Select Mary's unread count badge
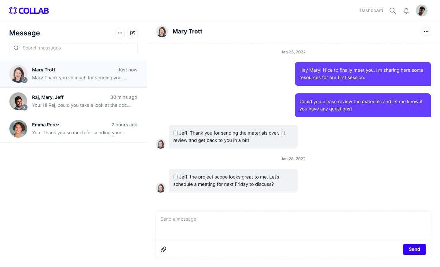 point(24,80)
